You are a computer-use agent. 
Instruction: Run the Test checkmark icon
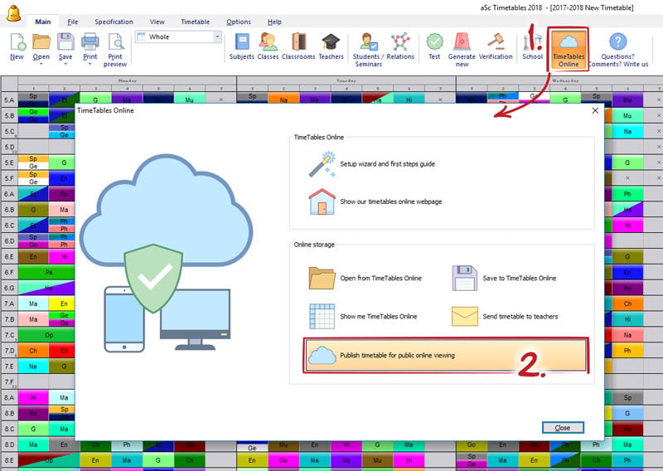(x=434, y=42)
